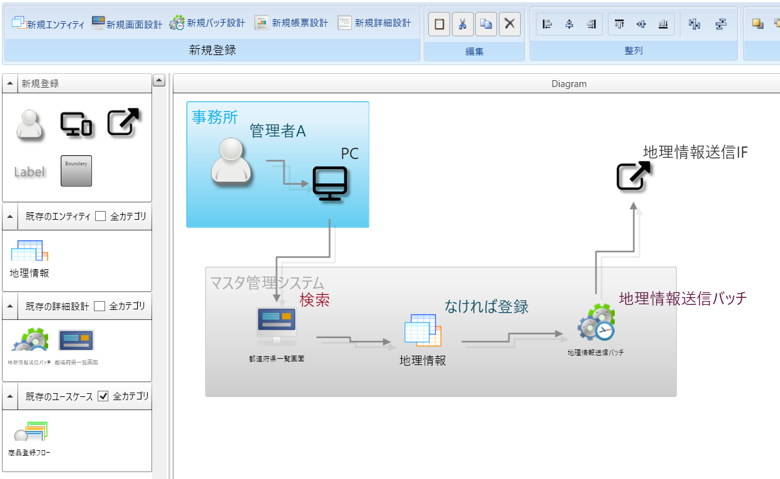This screenshot has height=479, width=780.
Task: Click the 新規バッチ設計 button
Action: pos(207,23)
